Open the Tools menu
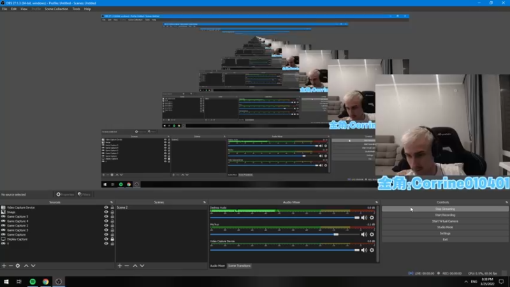The width and height of the screenshot is (510, 287). click(76, 9)
